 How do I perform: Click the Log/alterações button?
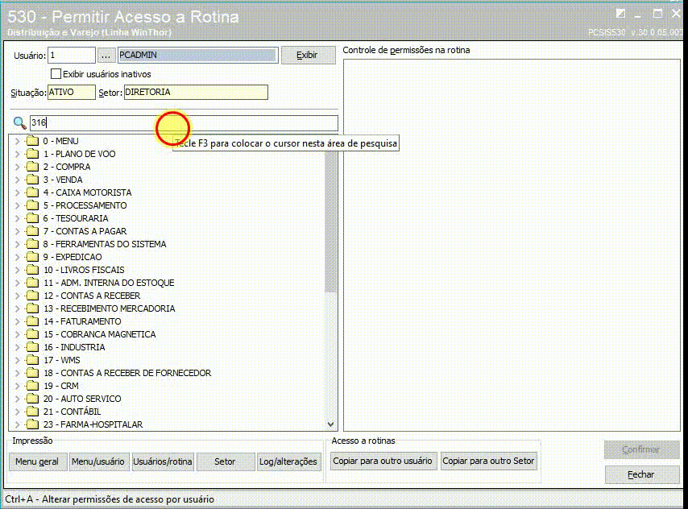click(288, 461)
